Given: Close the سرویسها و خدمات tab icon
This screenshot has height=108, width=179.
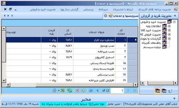Looking at the screenshot, I should (x=105, y=16).
